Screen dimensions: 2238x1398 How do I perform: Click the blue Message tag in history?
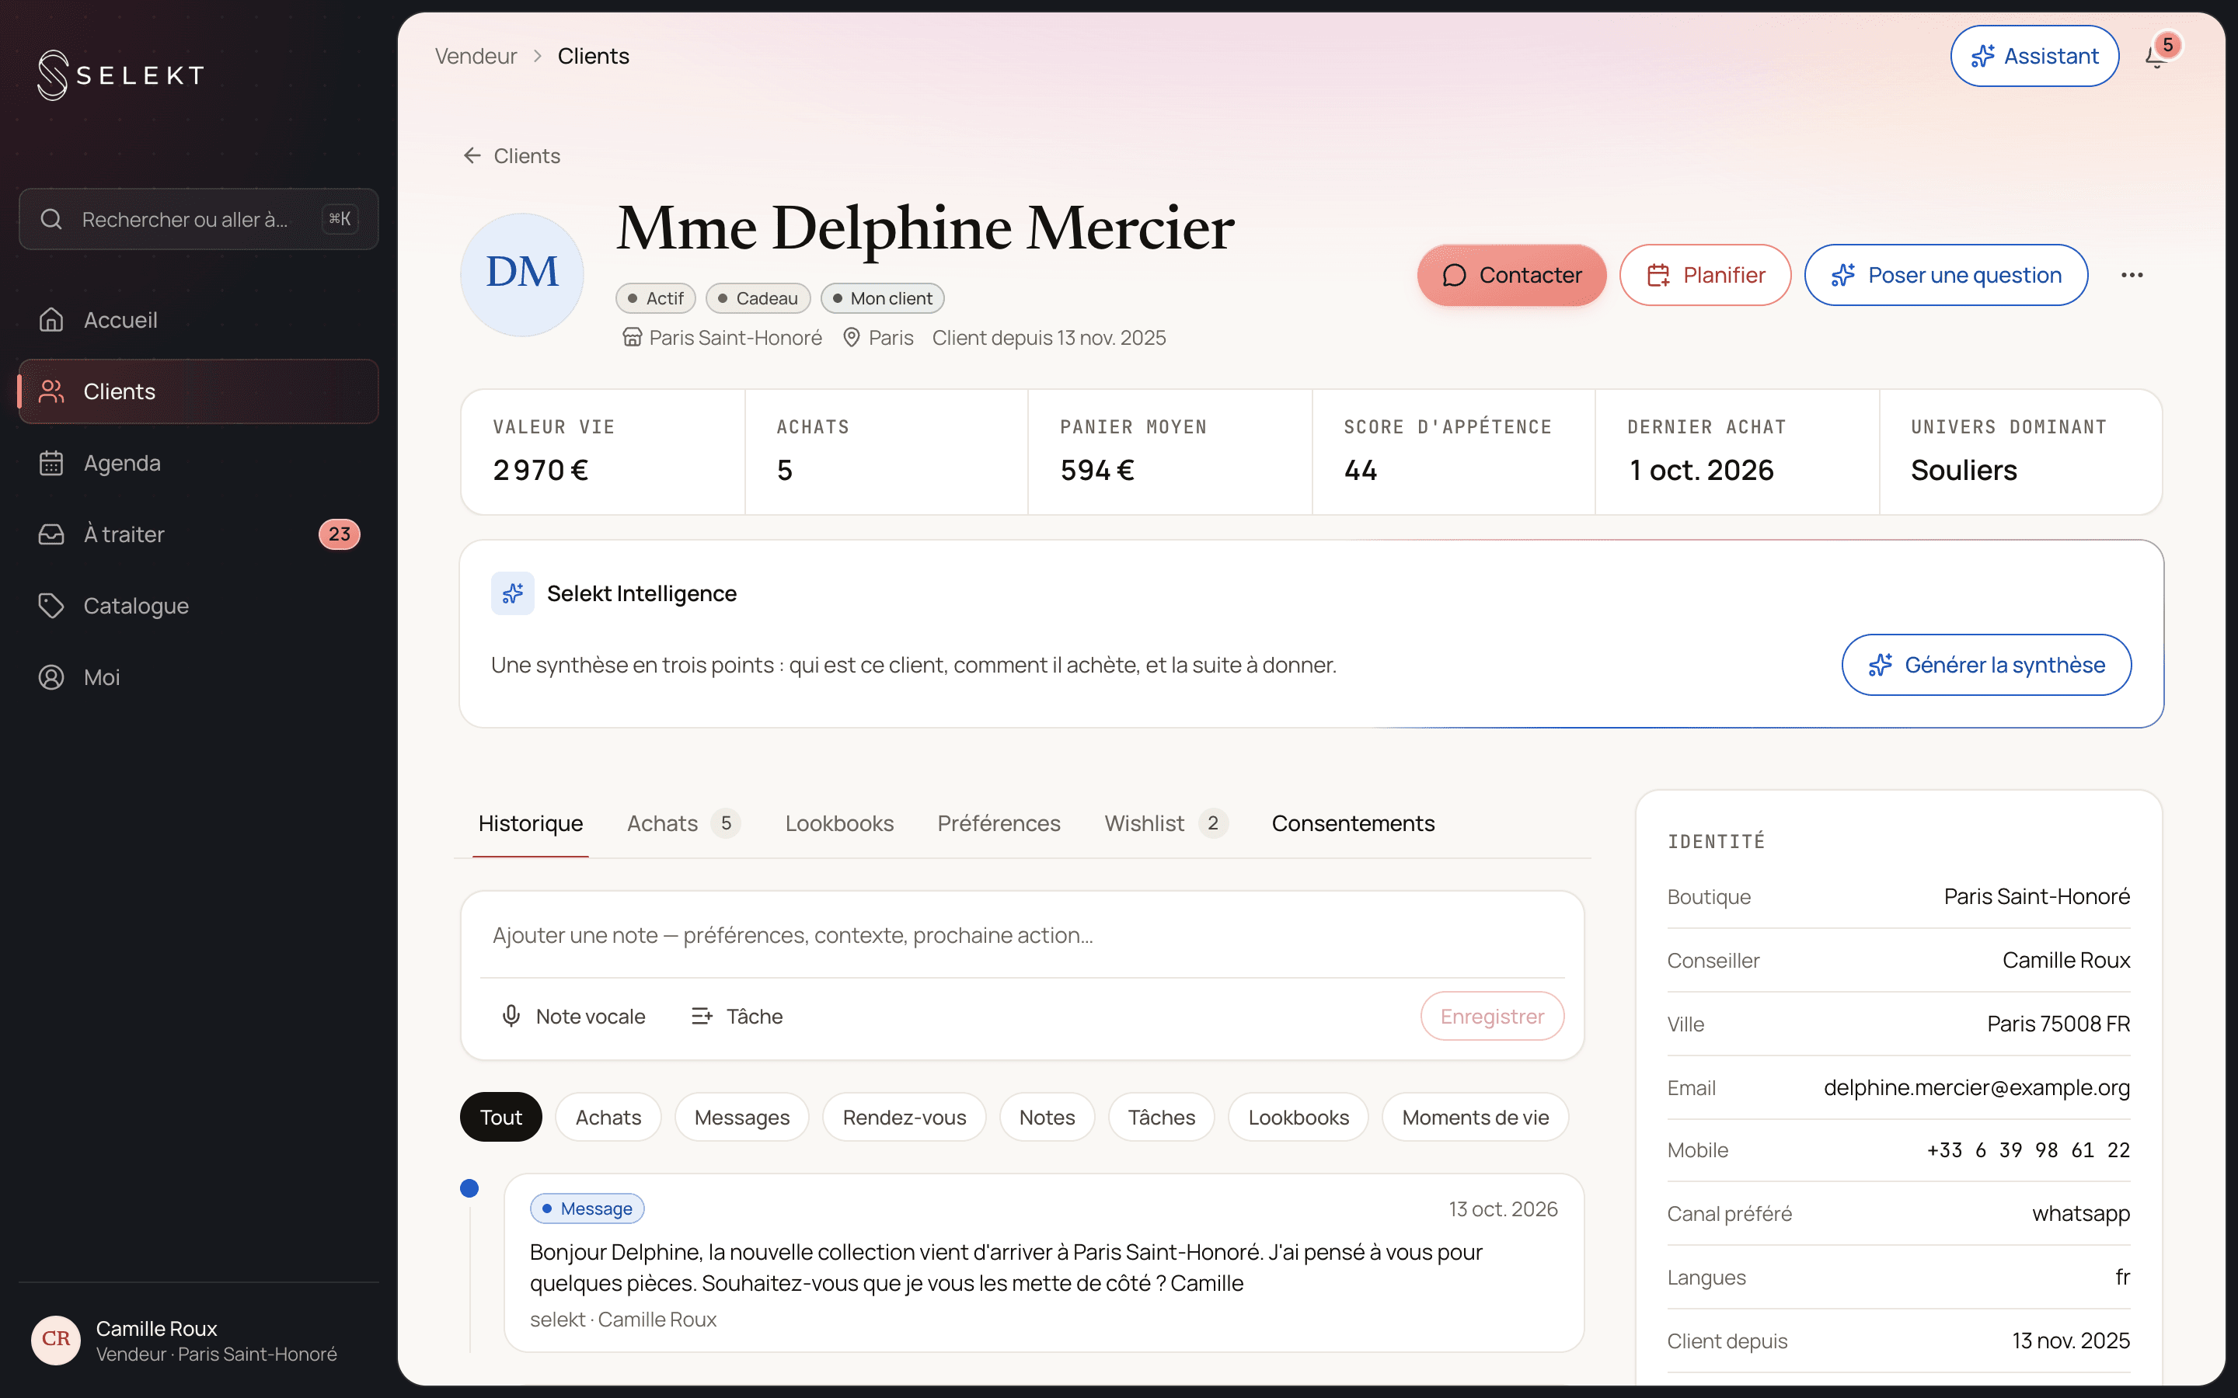(587, 1208)
